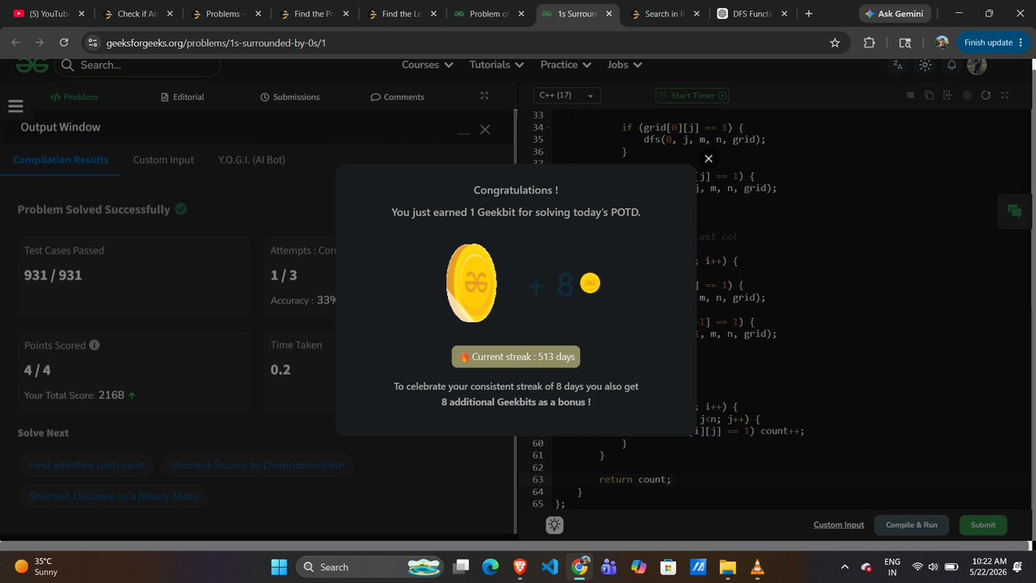The width and height of the screenshot is (1036, 583).
Task: Switch to the Problem tab
Action: [74, 97]
